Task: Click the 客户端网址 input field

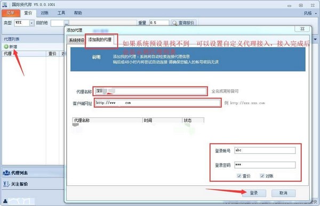Action: [x=158, y=103]
